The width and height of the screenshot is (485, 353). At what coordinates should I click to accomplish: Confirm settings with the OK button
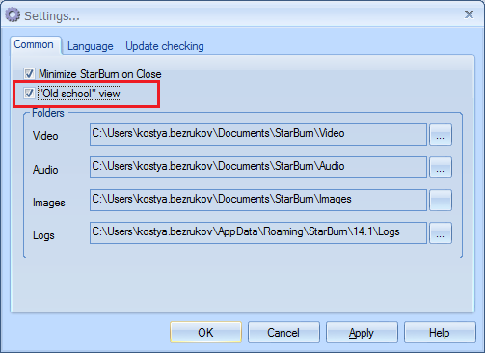pyautogui.click(x=205, y=332)
